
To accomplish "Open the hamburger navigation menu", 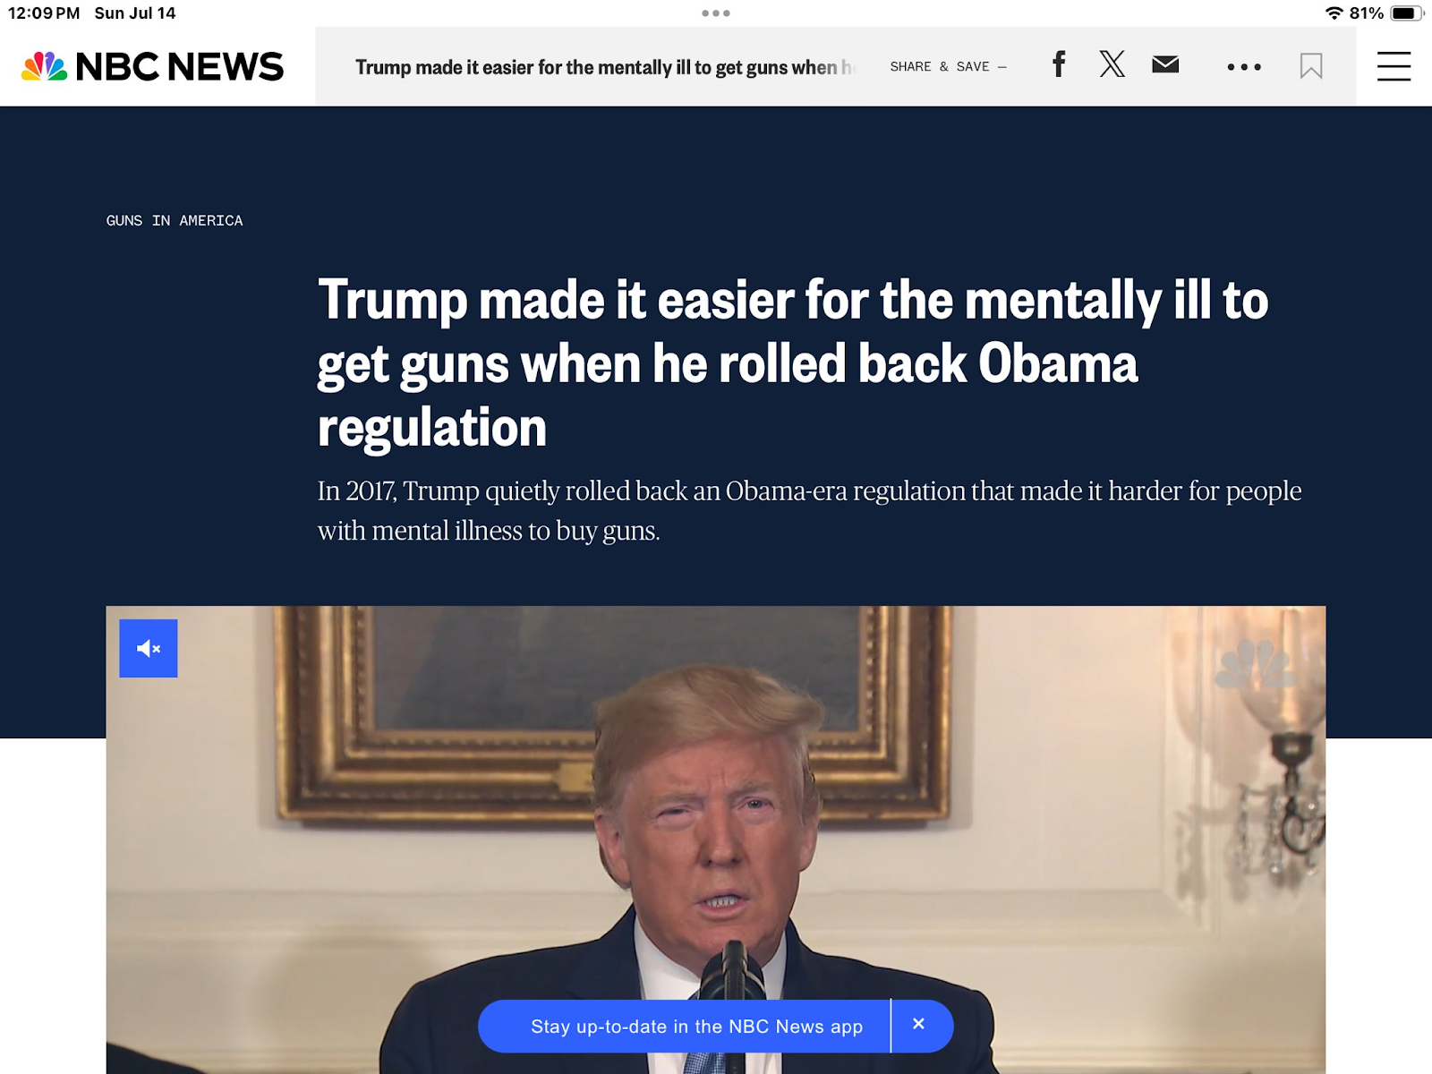I will pyautogui.click(x=1394, y=66).
